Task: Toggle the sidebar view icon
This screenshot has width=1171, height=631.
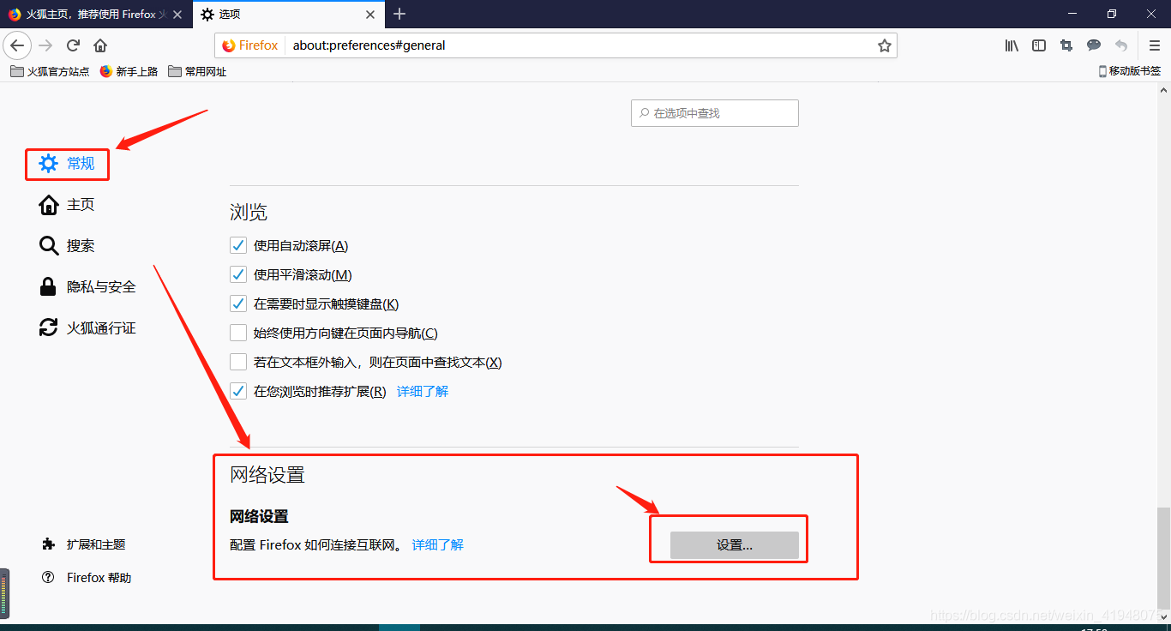Action: click(1038, 45)
